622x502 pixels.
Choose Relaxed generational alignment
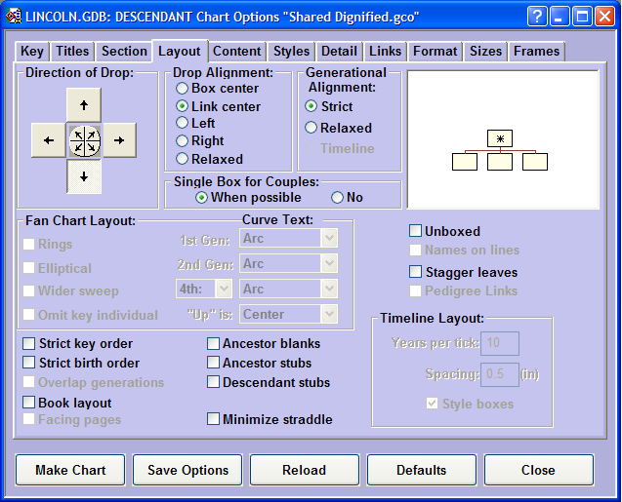pyautogui.click(x=311, y=128)
